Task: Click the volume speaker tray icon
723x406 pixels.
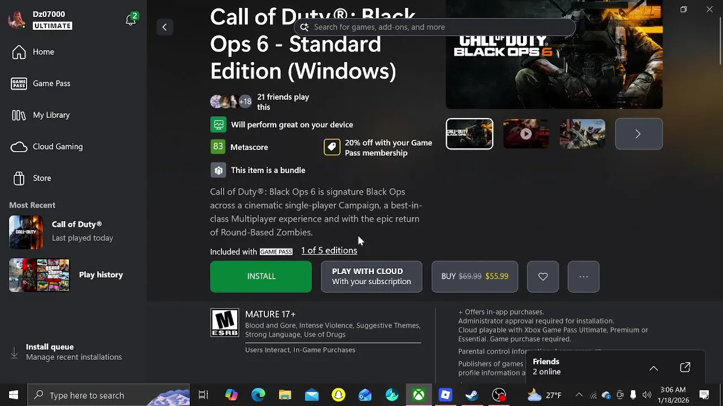Action: (647, 395)
